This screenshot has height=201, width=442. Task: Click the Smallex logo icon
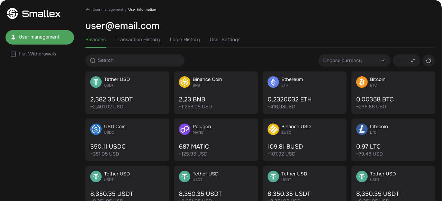click(x=12, y=14)
